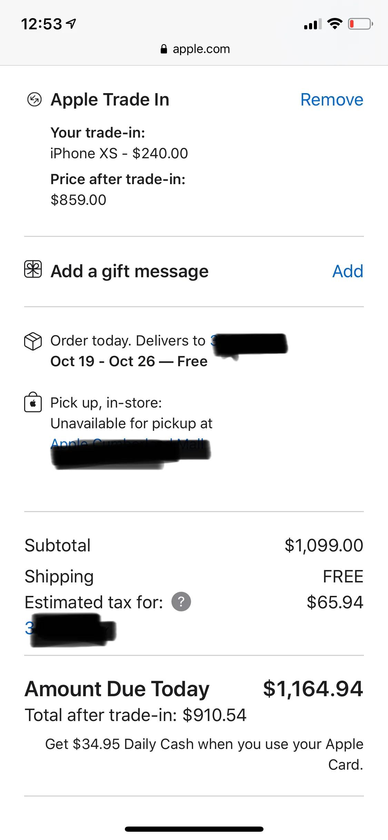Image resolution: width=388 pixels, height=840 pixels.
Task: Tap the battery indicator in status bar
Action: (360, 24)
